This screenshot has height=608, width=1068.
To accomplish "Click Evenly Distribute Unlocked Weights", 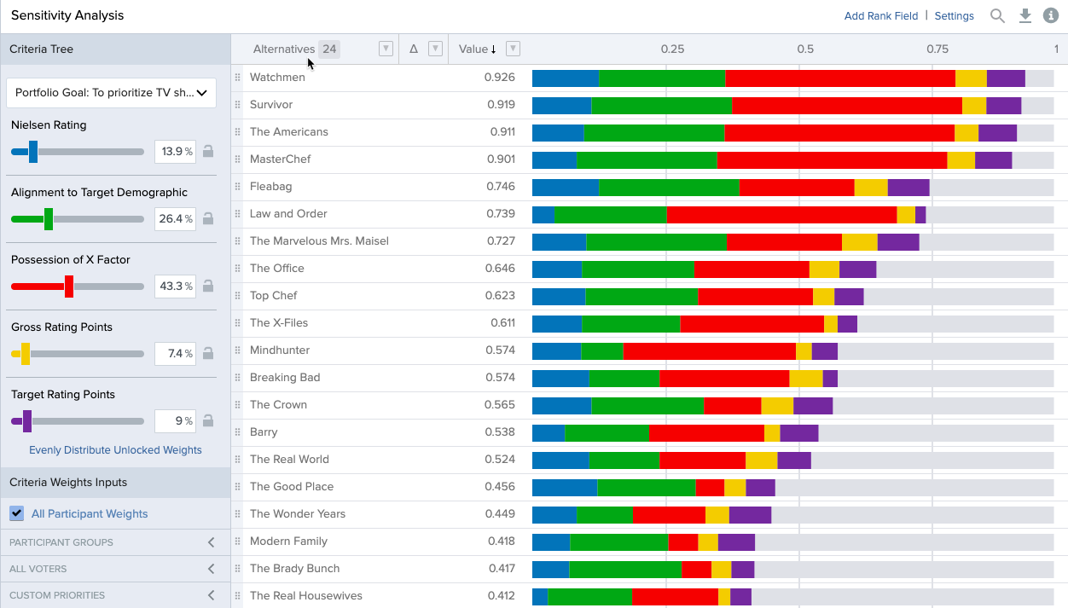I will 116,450.
